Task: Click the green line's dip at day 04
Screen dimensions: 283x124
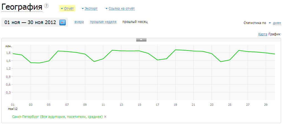Action: [x=40, y=63]
